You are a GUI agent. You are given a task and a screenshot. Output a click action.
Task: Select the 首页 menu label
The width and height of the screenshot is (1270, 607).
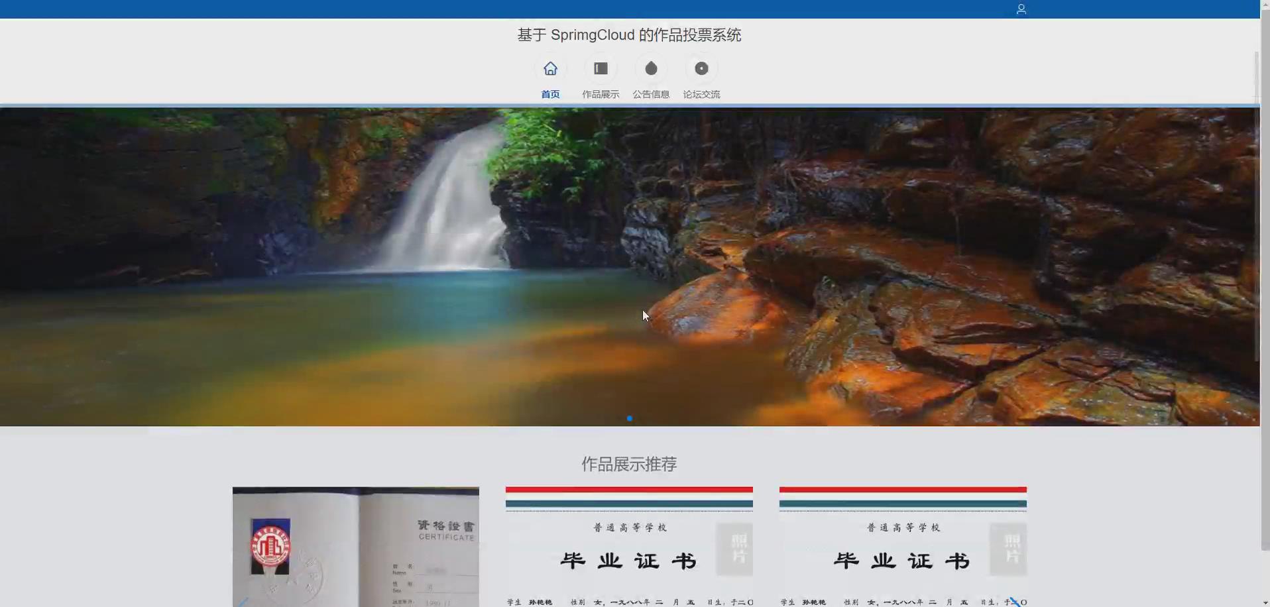[x=550, y=94]
